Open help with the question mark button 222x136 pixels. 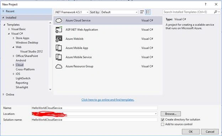coord(205,4)
